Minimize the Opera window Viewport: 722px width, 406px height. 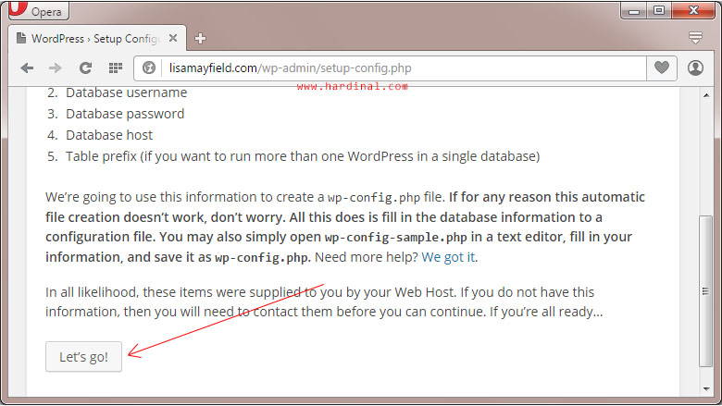634,10
